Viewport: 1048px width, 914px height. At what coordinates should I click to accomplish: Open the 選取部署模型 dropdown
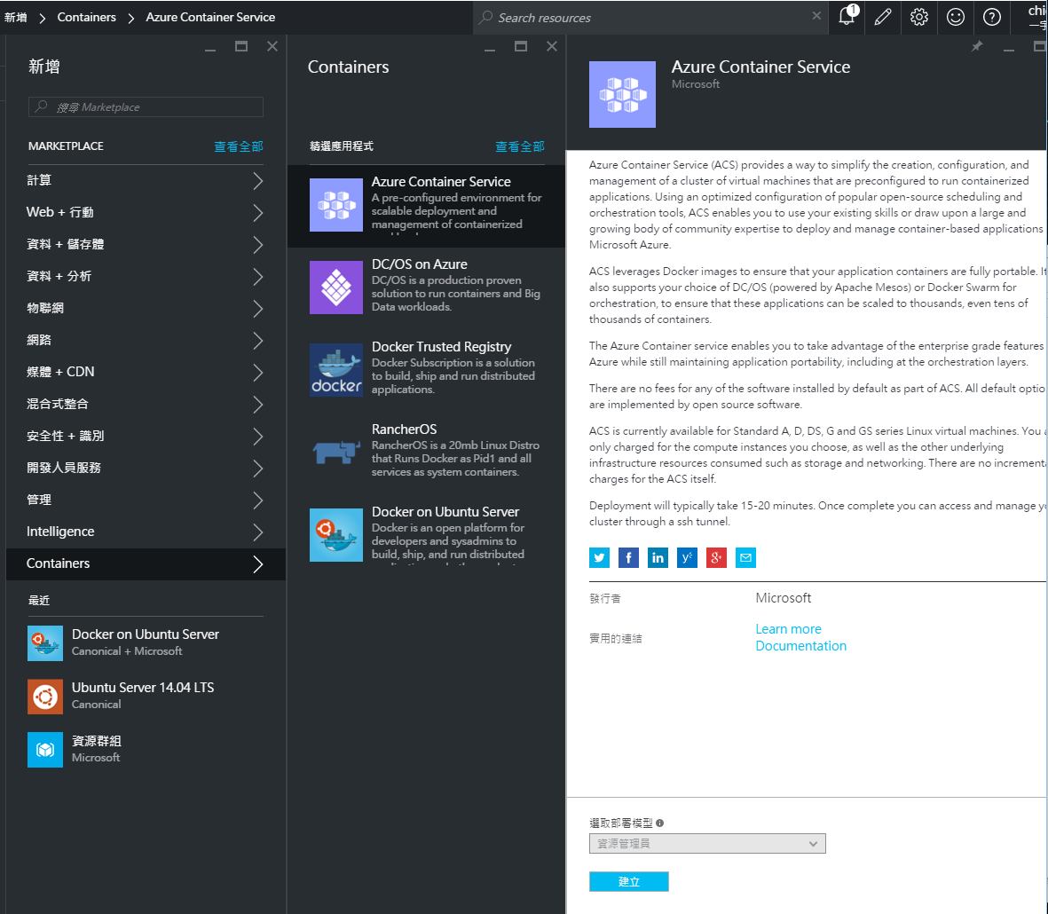pyautogui.click(x=707, y=843)
